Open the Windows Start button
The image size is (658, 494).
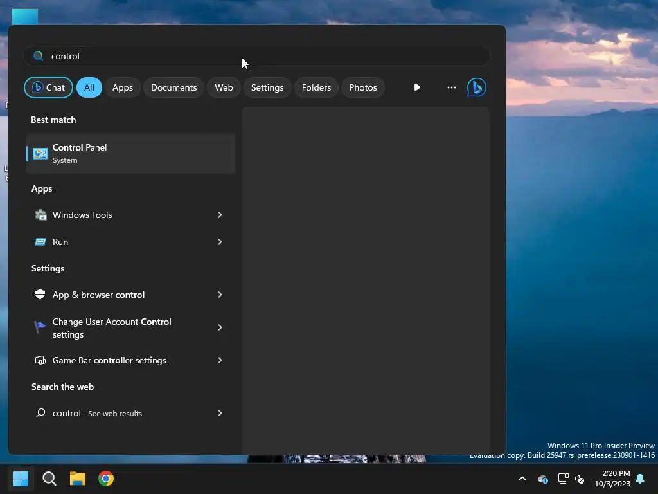pyautogui.click(x=21, y=479)
